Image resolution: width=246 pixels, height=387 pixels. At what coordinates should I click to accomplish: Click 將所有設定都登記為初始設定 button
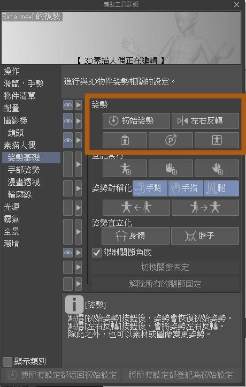coord(181,375)
